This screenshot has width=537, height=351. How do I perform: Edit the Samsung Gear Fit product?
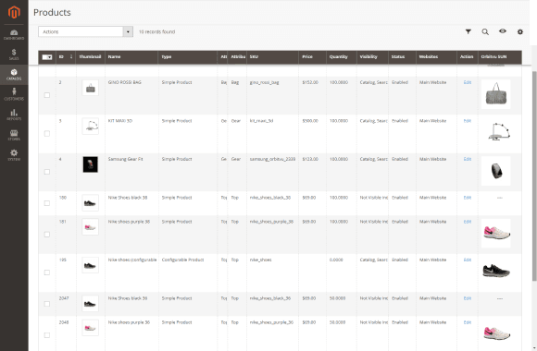click(x=468, y=159)
